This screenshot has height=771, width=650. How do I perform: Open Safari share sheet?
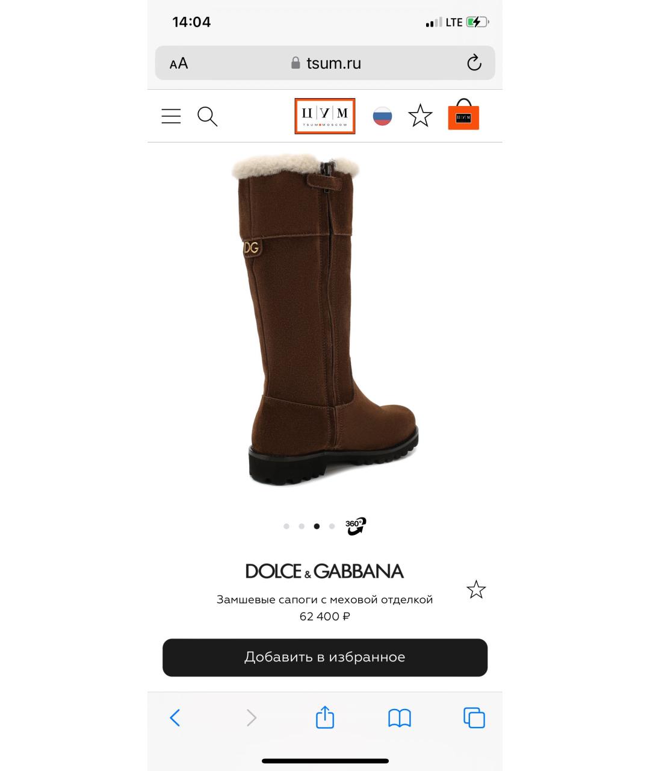325,717
